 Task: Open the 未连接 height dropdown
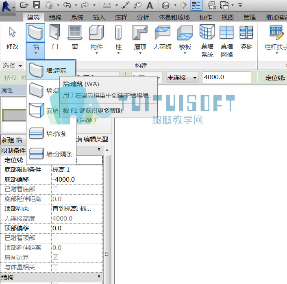click(x=195, y=78)
